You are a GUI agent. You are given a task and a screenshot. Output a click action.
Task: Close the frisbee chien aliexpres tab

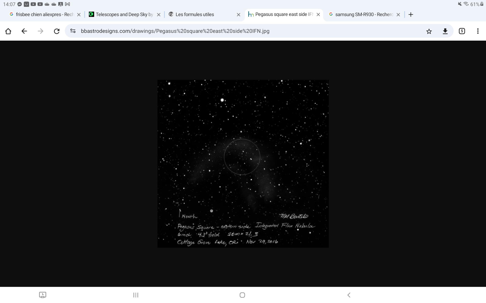coord(79,14)
